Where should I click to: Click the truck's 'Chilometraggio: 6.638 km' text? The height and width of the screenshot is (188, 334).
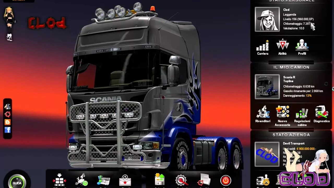click(x=299, y=86)
